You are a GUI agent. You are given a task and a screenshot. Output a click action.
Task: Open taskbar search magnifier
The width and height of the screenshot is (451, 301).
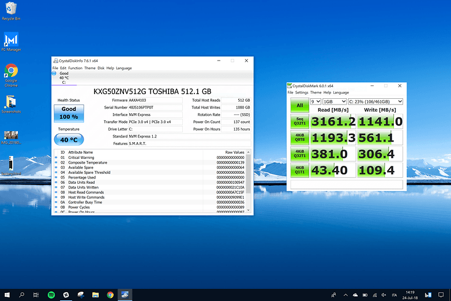pos(21,295)
